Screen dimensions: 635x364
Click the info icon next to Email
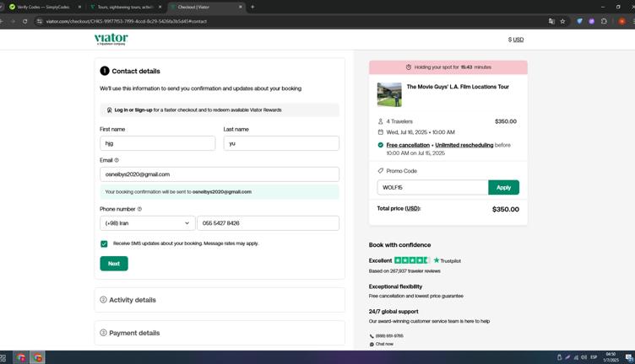pos(117,160)
